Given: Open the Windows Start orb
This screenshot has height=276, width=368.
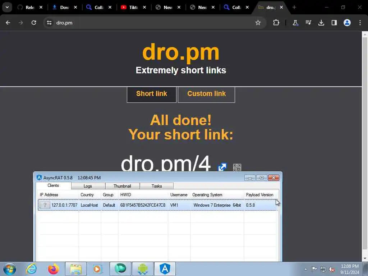Looking at the screenshot, I should (x=10, y=269).
